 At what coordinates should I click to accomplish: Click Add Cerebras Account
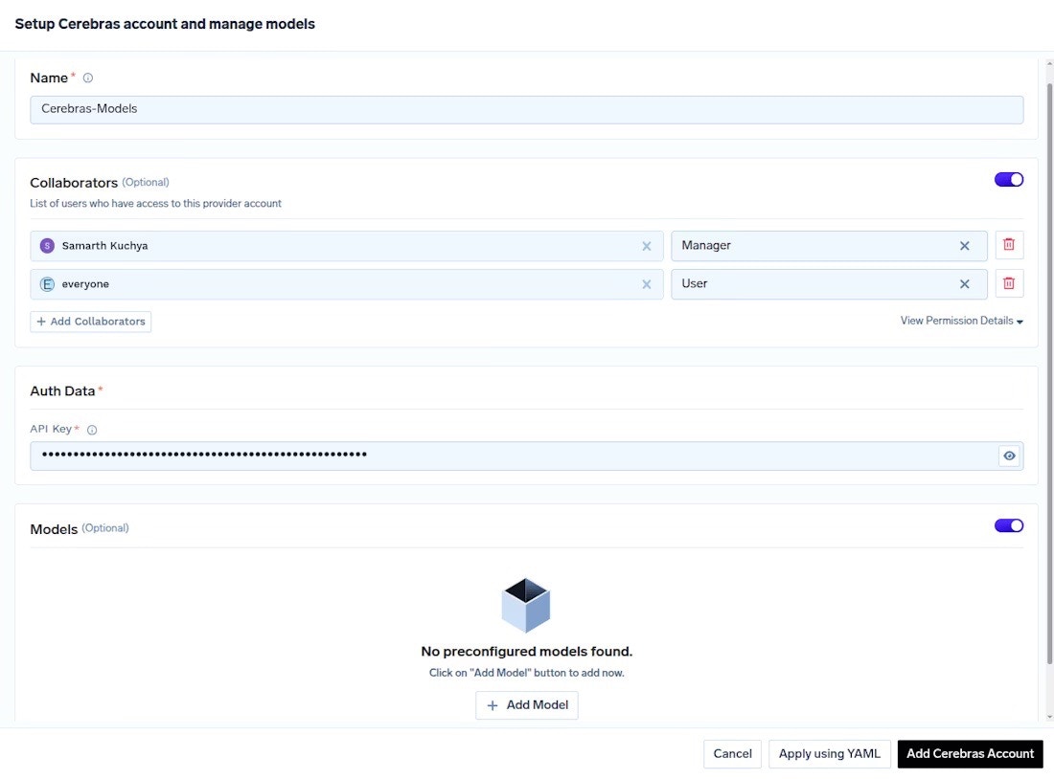tap(970, 754)
